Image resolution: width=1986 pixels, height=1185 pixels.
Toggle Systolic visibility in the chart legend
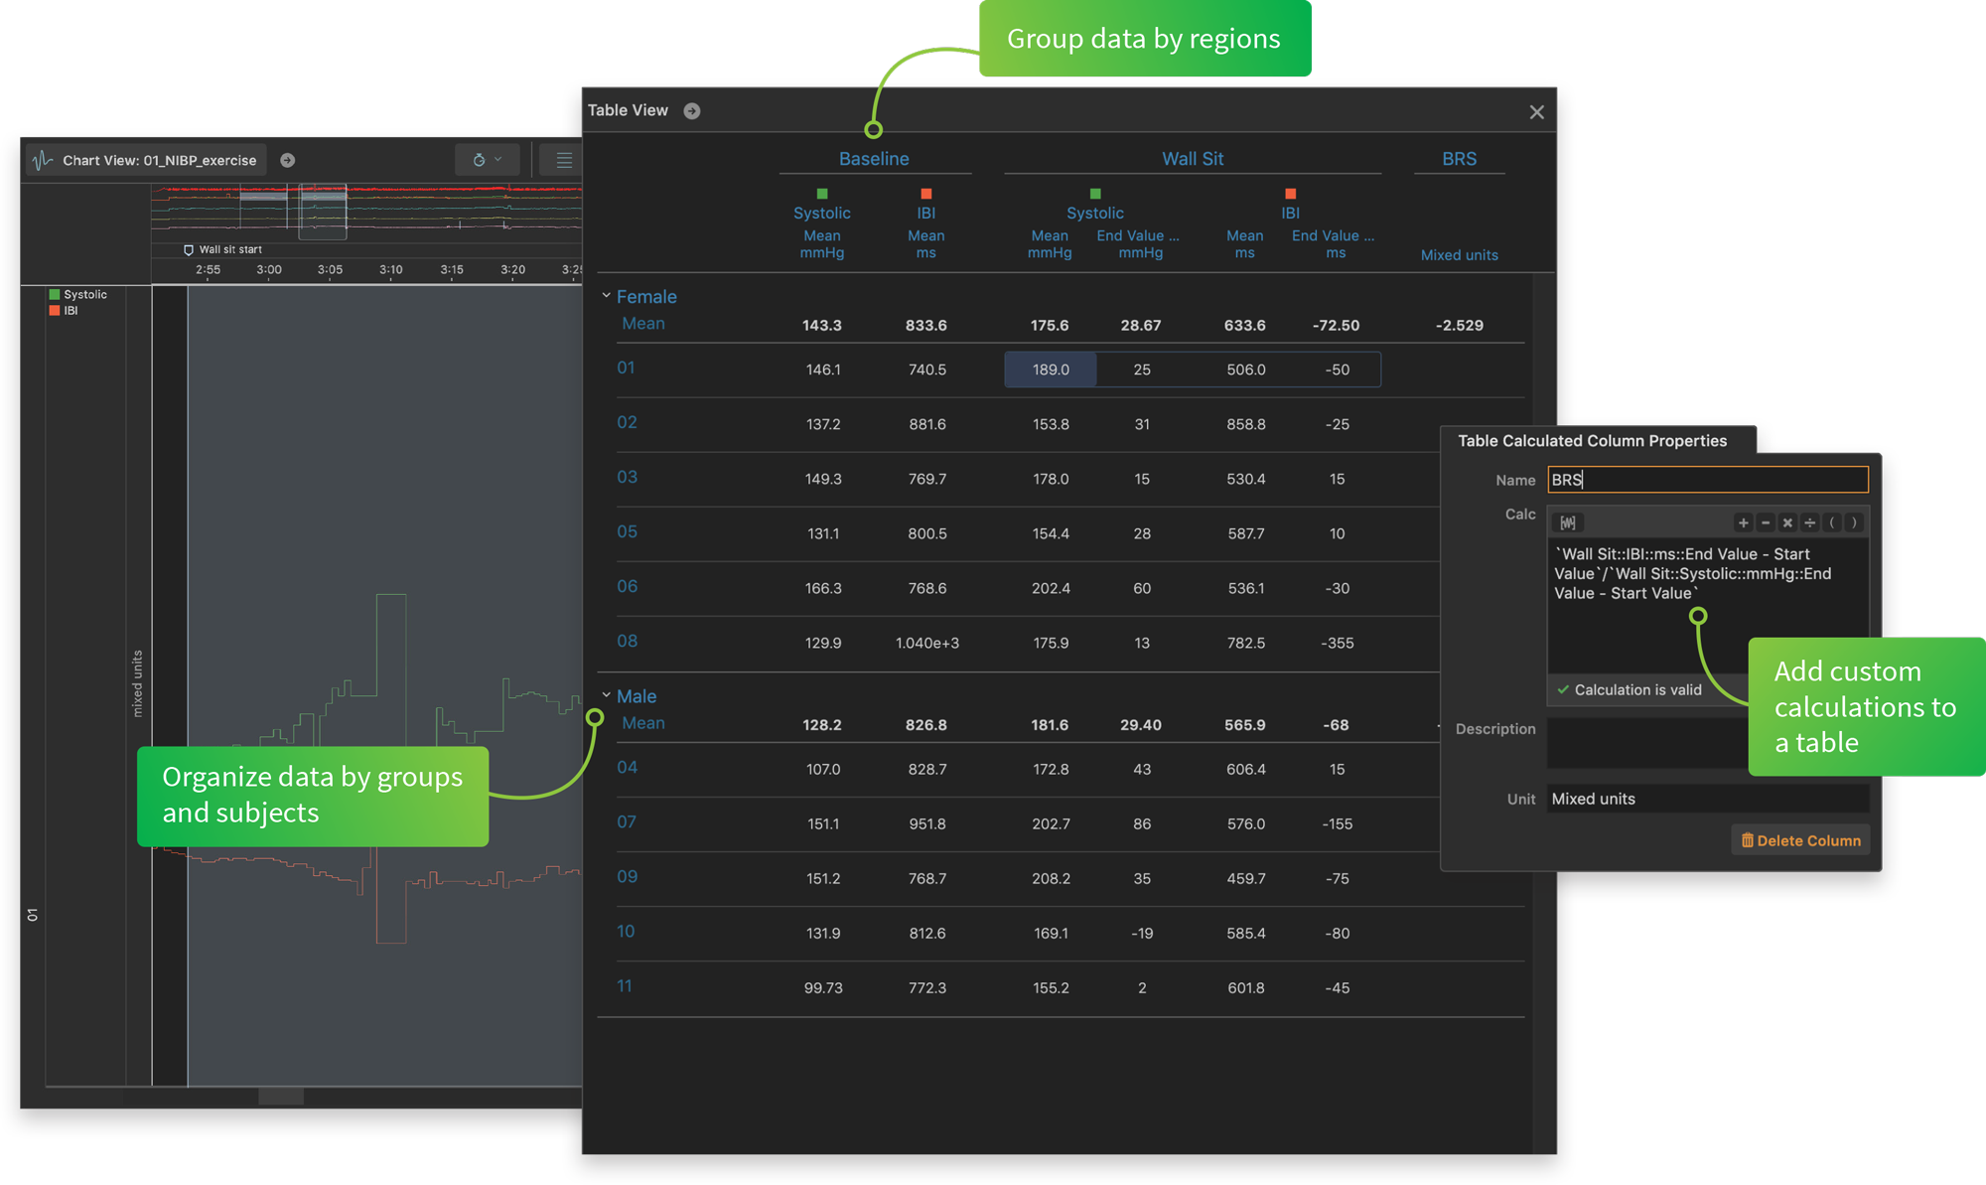click(53, 294)
